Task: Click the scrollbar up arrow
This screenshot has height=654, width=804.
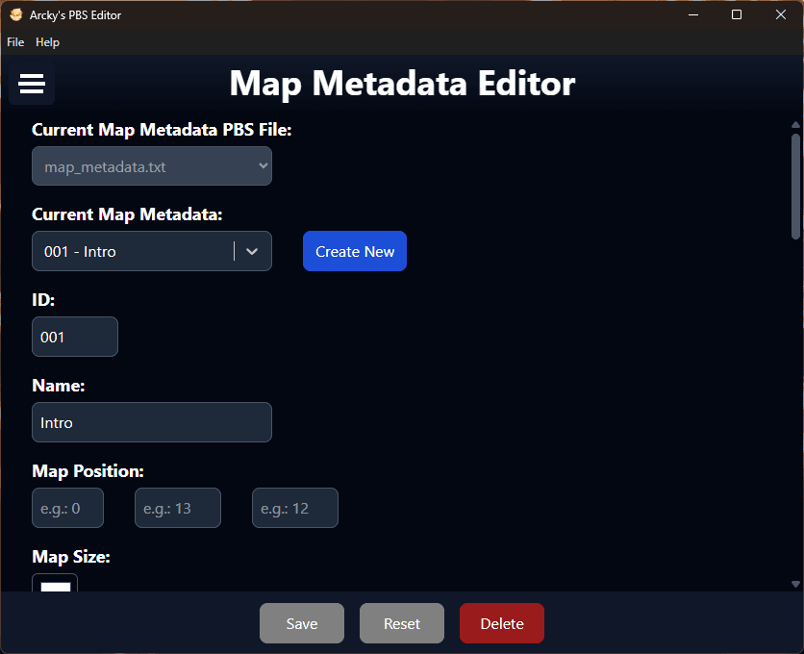Action: 795,125
